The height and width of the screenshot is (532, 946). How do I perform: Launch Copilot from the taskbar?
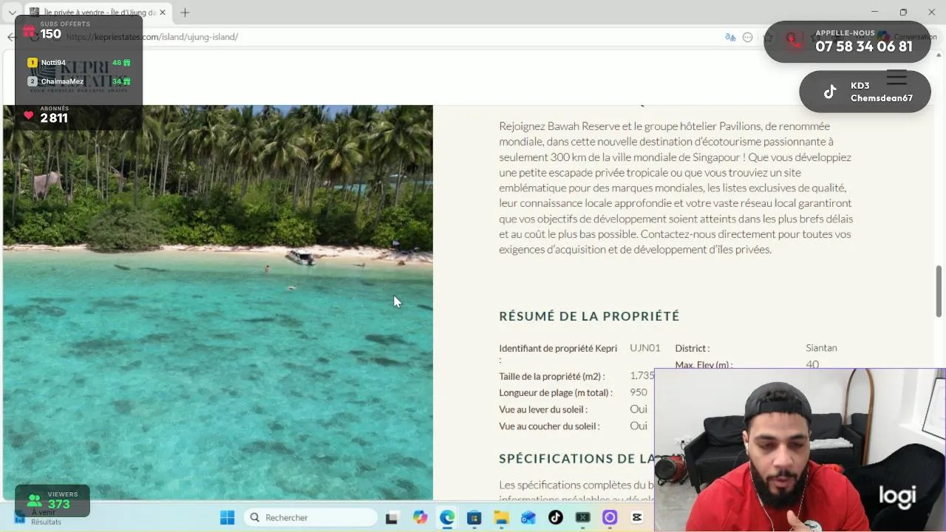click(x=420, y=517)
